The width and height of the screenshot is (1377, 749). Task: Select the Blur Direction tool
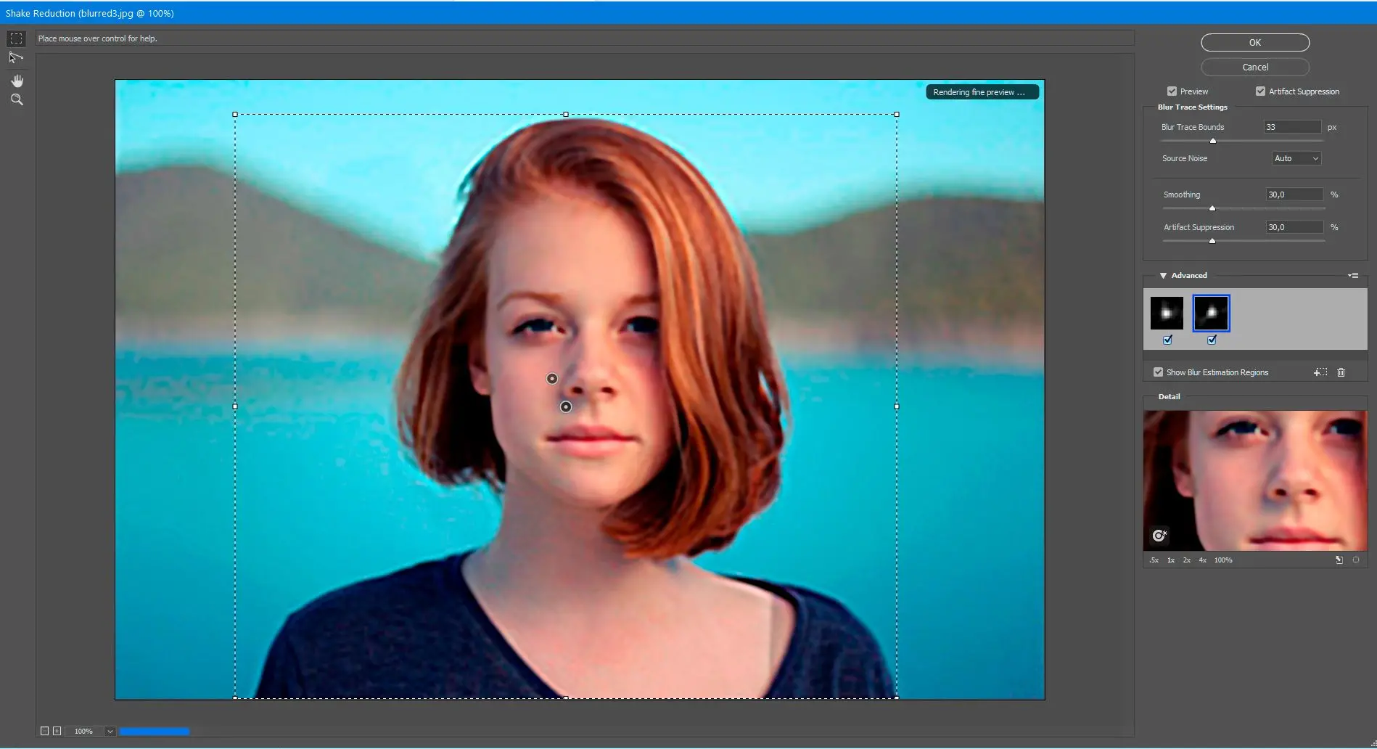pyautogui.click(x=16, y=57)
